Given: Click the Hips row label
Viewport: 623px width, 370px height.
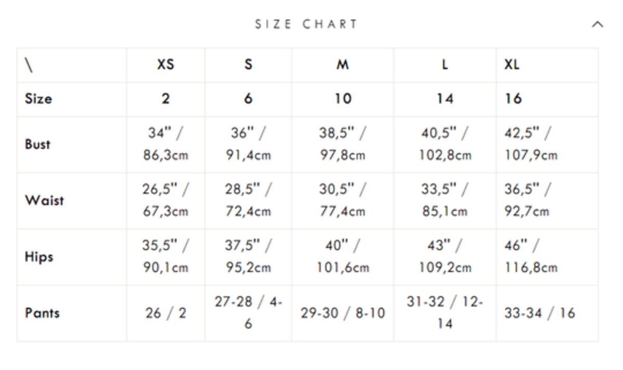Looking at the screenshot, I should click(39, 256).
